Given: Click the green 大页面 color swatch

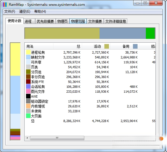Looking at the screenshot, I should 28,116.
